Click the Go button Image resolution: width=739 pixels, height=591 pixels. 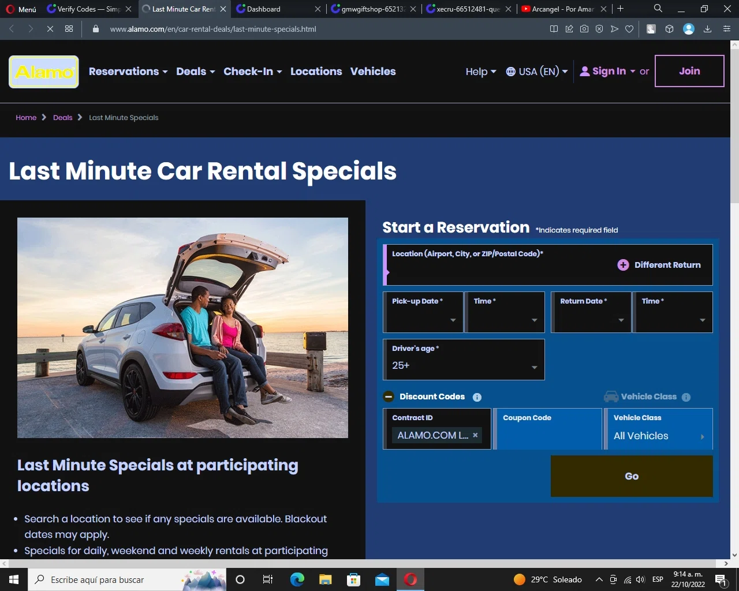[632, 476]
